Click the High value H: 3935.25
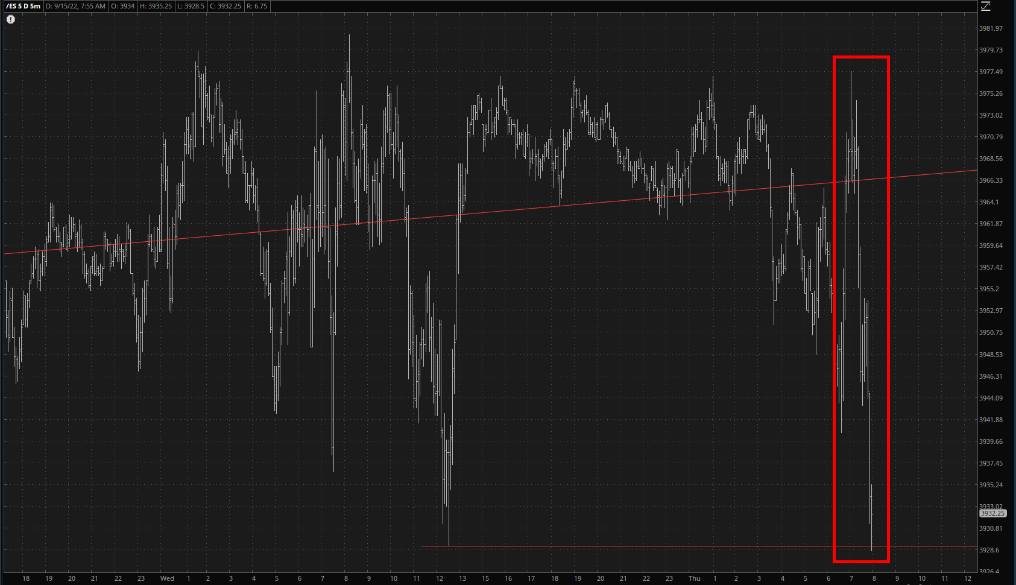The image size is (1016, 585). [x=156, y=6]
